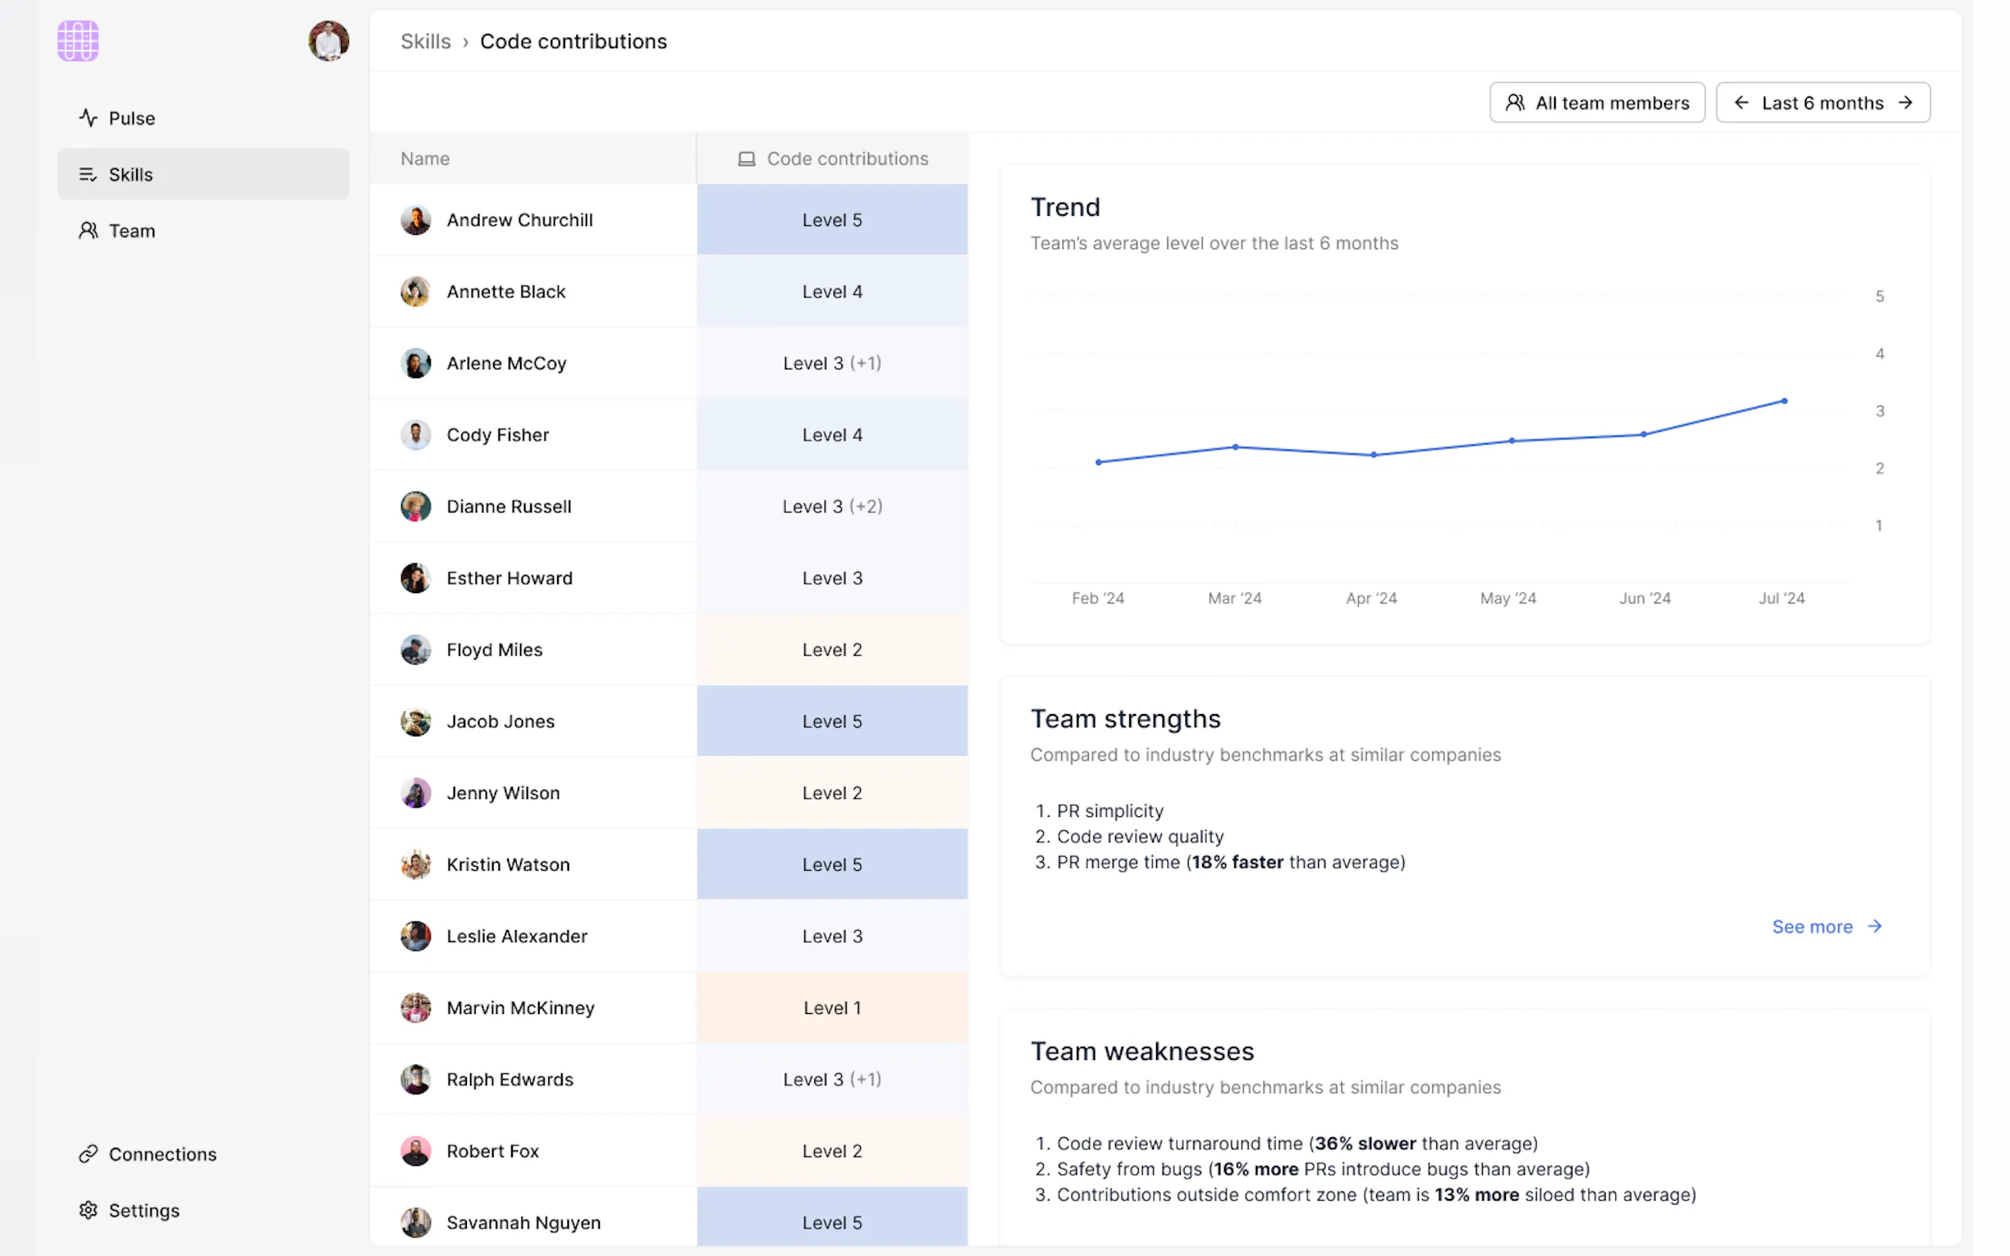Open the Team menu item

click(131, 230)
